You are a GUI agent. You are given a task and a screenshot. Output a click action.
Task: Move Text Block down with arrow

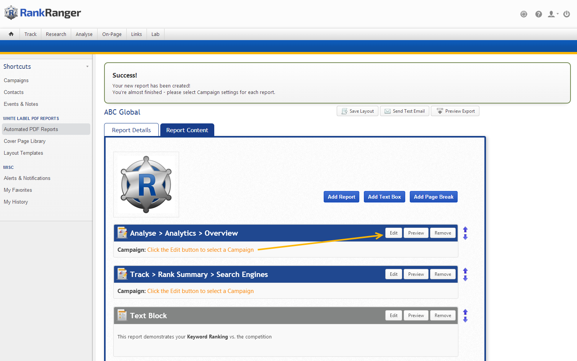[465, 320]
